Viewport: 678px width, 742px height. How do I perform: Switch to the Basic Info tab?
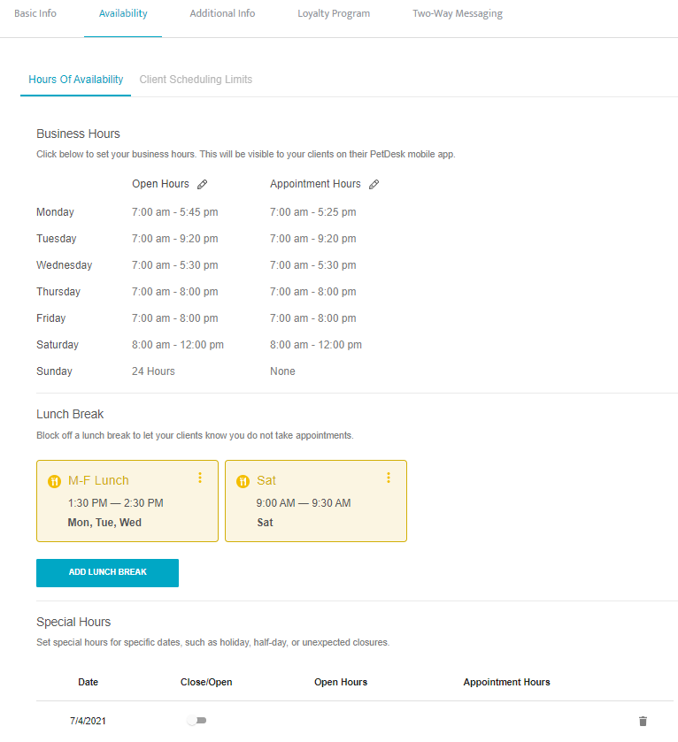tap(35, 14)
